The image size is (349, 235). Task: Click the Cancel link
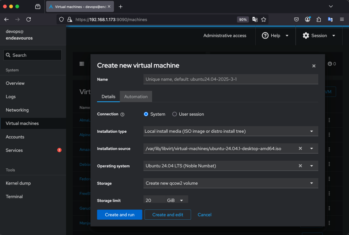tap(204, 215)
